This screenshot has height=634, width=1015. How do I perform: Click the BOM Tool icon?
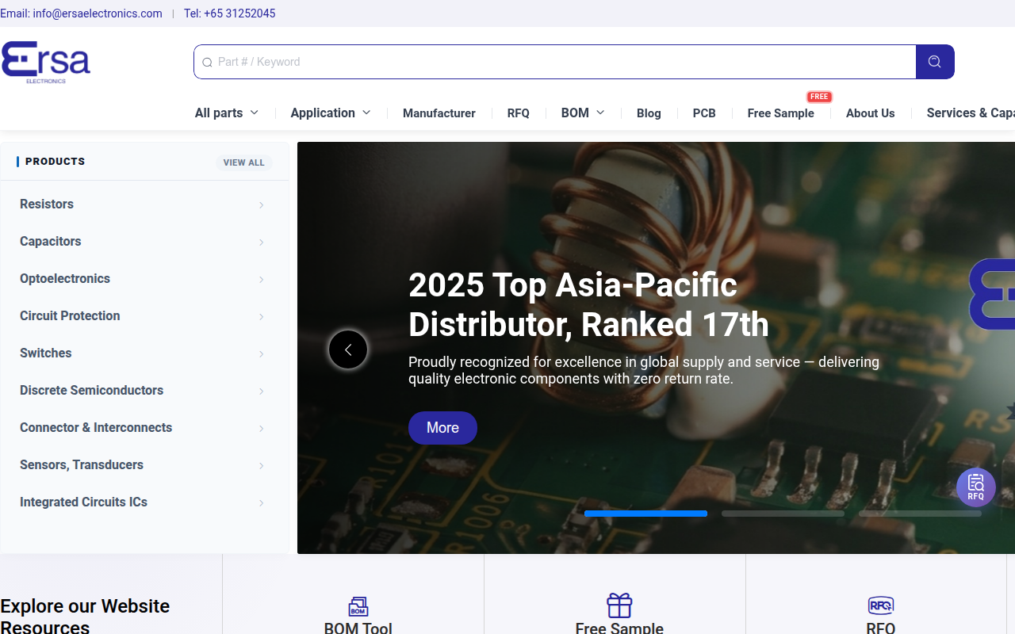tap(358, 607)
